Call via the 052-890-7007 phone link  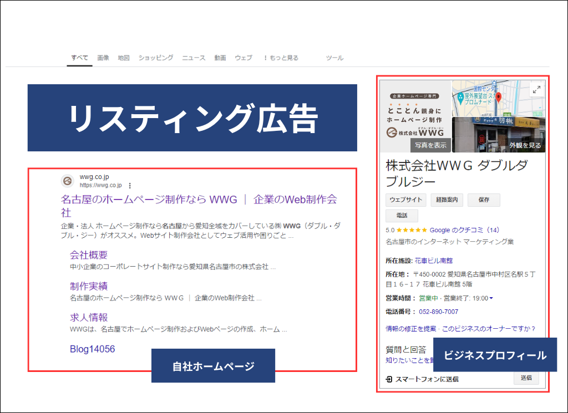[x=438, y=311]
